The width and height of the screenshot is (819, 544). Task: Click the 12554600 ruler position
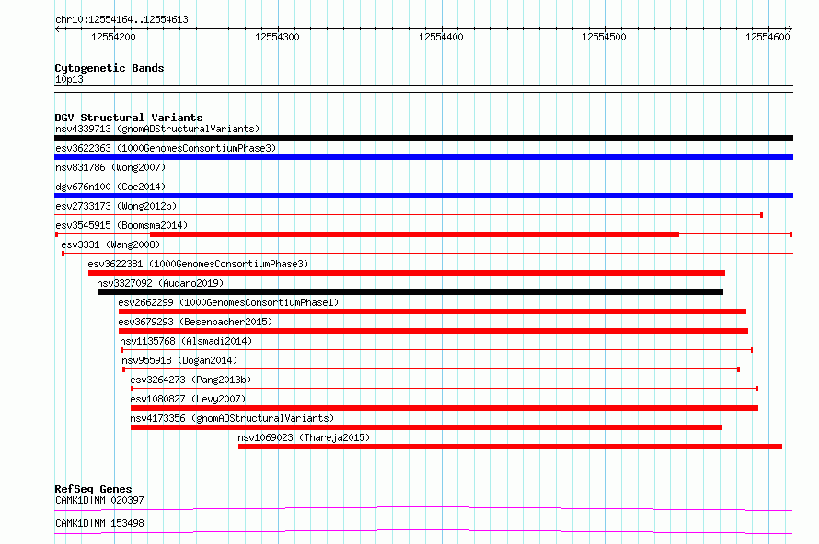coord(767,37)
